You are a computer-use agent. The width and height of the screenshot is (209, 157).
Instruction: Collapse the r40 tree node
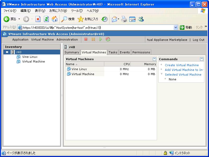pos(7,52)
